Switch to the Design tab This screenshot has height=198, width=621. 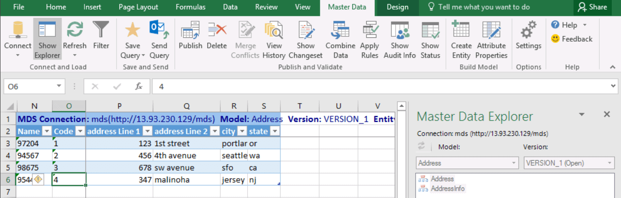(x=397, y=7)
